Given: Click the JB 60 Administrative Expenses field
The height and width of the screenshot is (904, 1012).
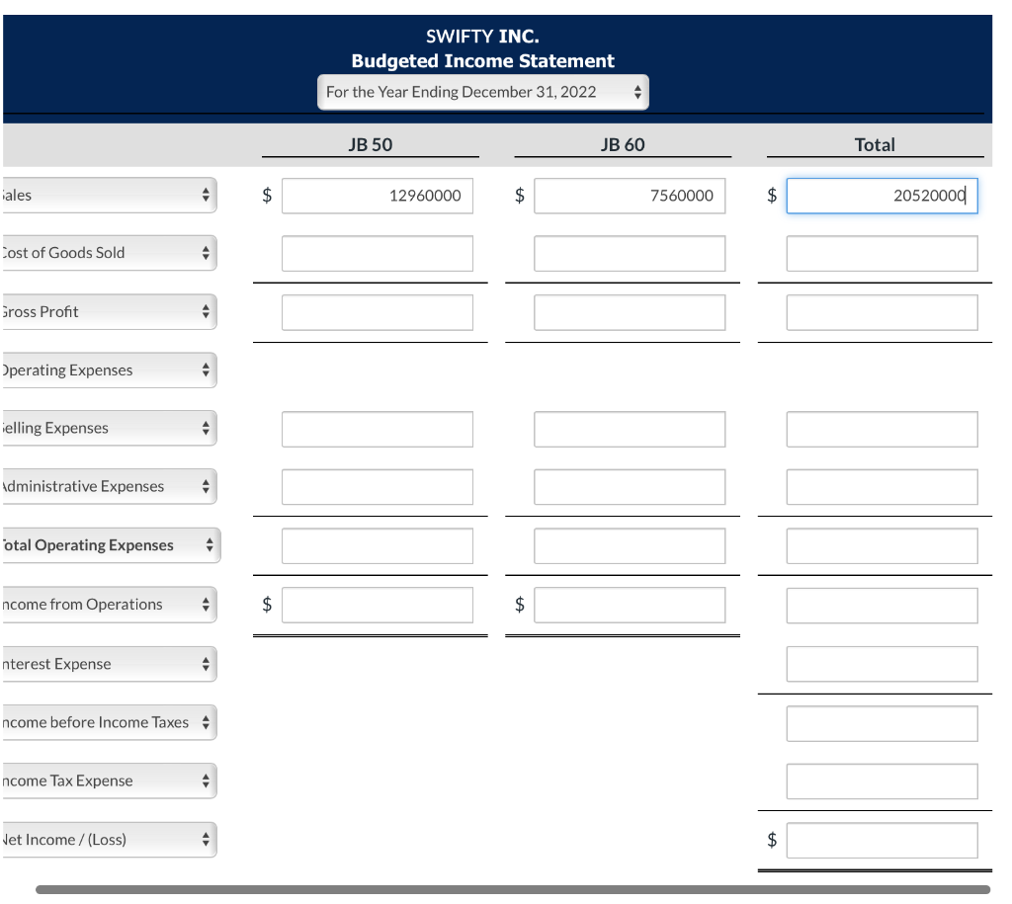Looking at the screenshot, I should (x=630, y=487).
